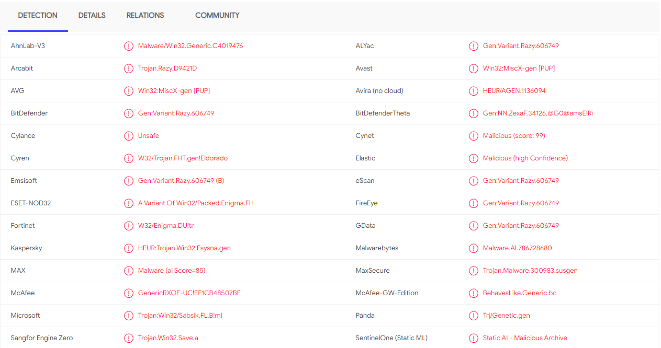Click the warning icon in the left-column BitDefender row
661x348 pixels.
pos(129,113)
